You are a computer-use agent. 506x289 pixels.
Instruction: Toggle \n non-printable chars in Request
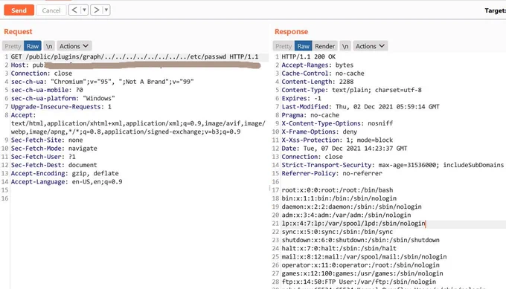(x=49, y=46)
